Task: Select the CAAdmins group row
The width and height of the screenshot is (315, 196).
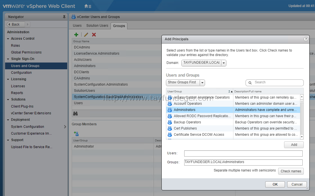Action: pos(117,78)
